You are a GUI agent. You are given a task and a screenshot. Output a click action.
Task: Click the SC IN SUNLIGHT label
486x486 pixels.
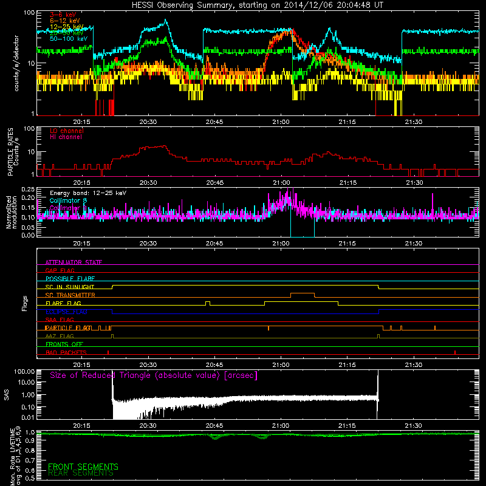point(70,287)
